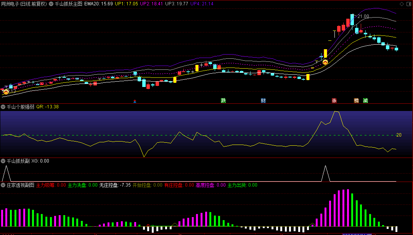The height and width of the screenshot is (235, 413).
Task: Click the 千山个股强弱 indicator title
Action: click(x=21, y=107)
